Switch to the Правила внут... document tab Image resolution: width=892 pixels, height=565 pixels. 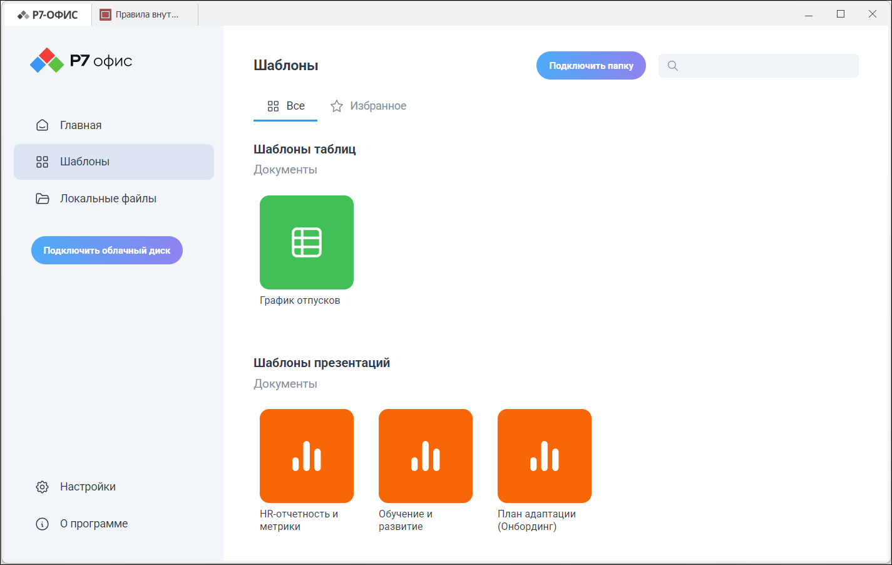[x=145, y=14]
